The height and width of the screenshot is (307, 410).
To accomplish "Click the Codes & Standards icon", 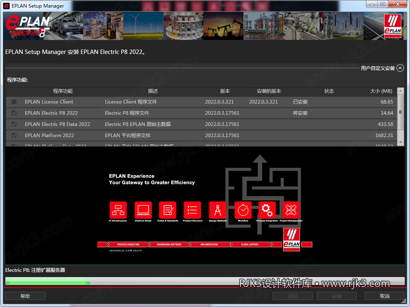I will tap(168, 210).
